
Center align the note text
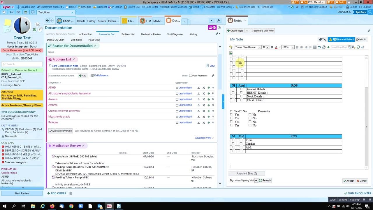[301, 47]
